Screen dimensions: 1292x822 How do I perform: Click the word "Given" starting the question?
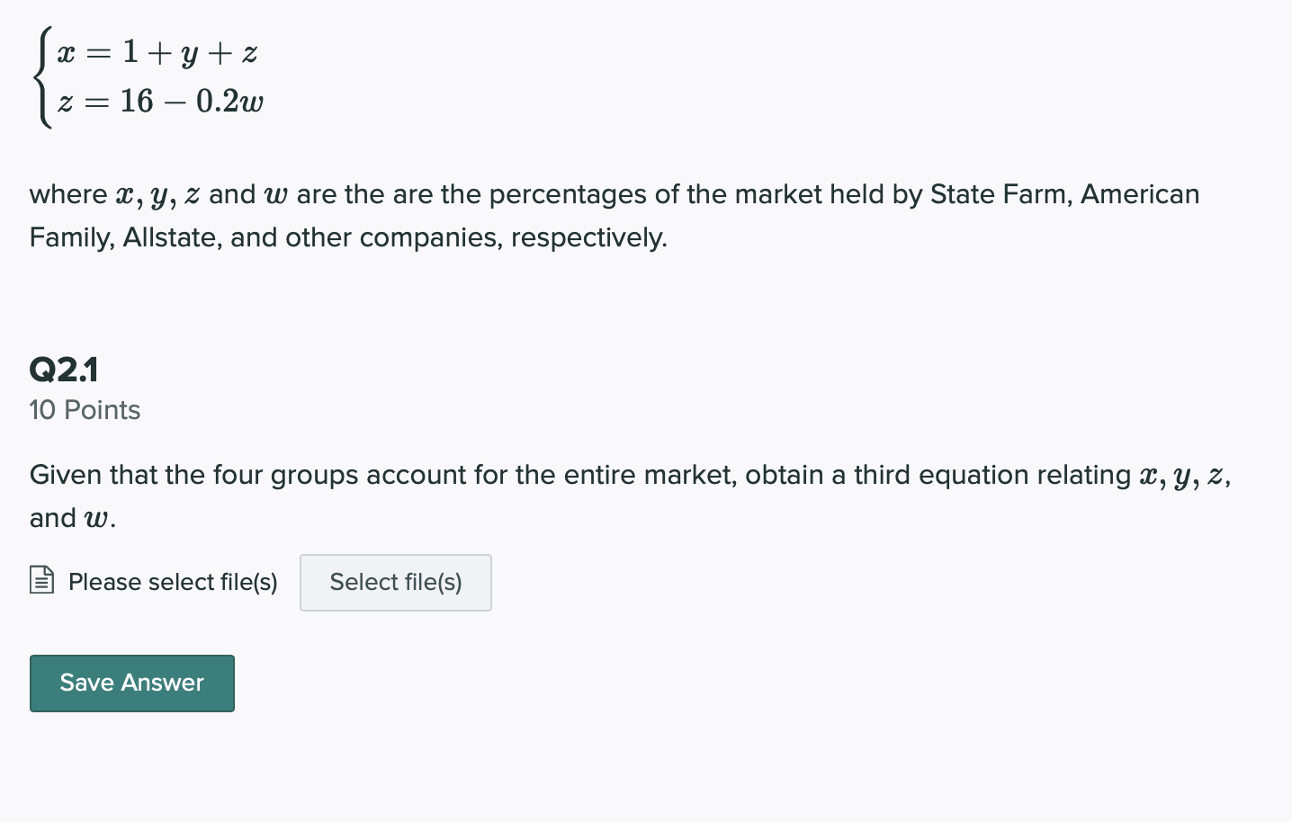pyautogui.click(x=66, y=475)
